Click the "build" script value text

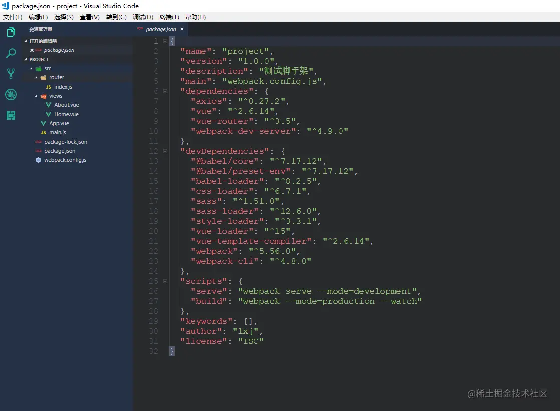point(330,301)
